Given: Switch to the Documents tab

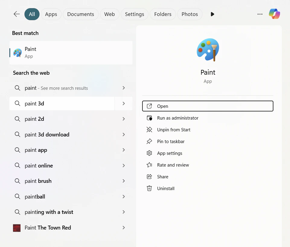Looking at the screenshot, I should 81,14.
